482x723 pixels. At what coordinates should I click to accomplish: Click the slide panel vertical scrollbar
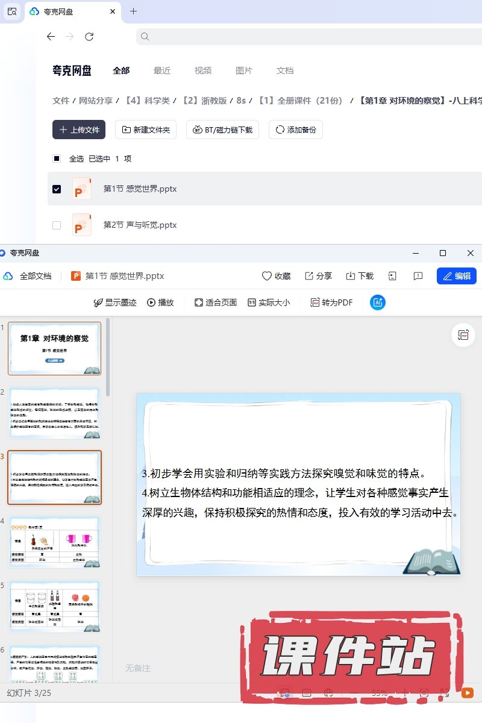[108, 355]
